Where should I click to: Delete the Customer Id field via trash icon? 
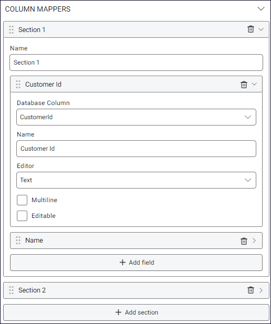244,85
